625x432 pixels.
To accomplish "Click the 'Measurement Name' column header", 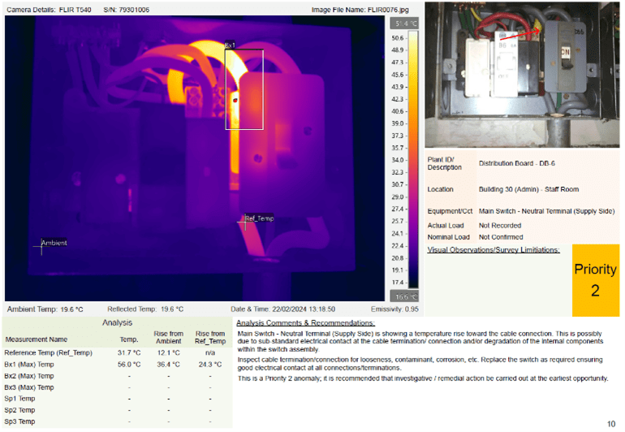I will 37,339.
